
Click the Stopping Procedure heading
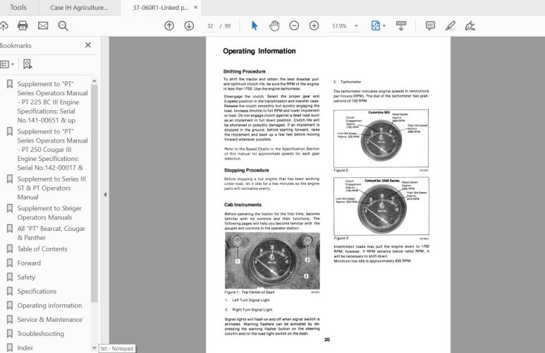[247, 170]
